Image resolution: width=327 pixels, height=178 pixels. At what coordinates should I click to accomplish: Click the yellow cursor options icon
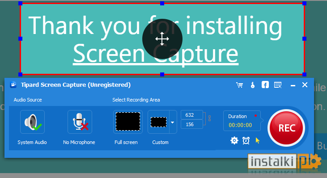click(x=258, y=140)
